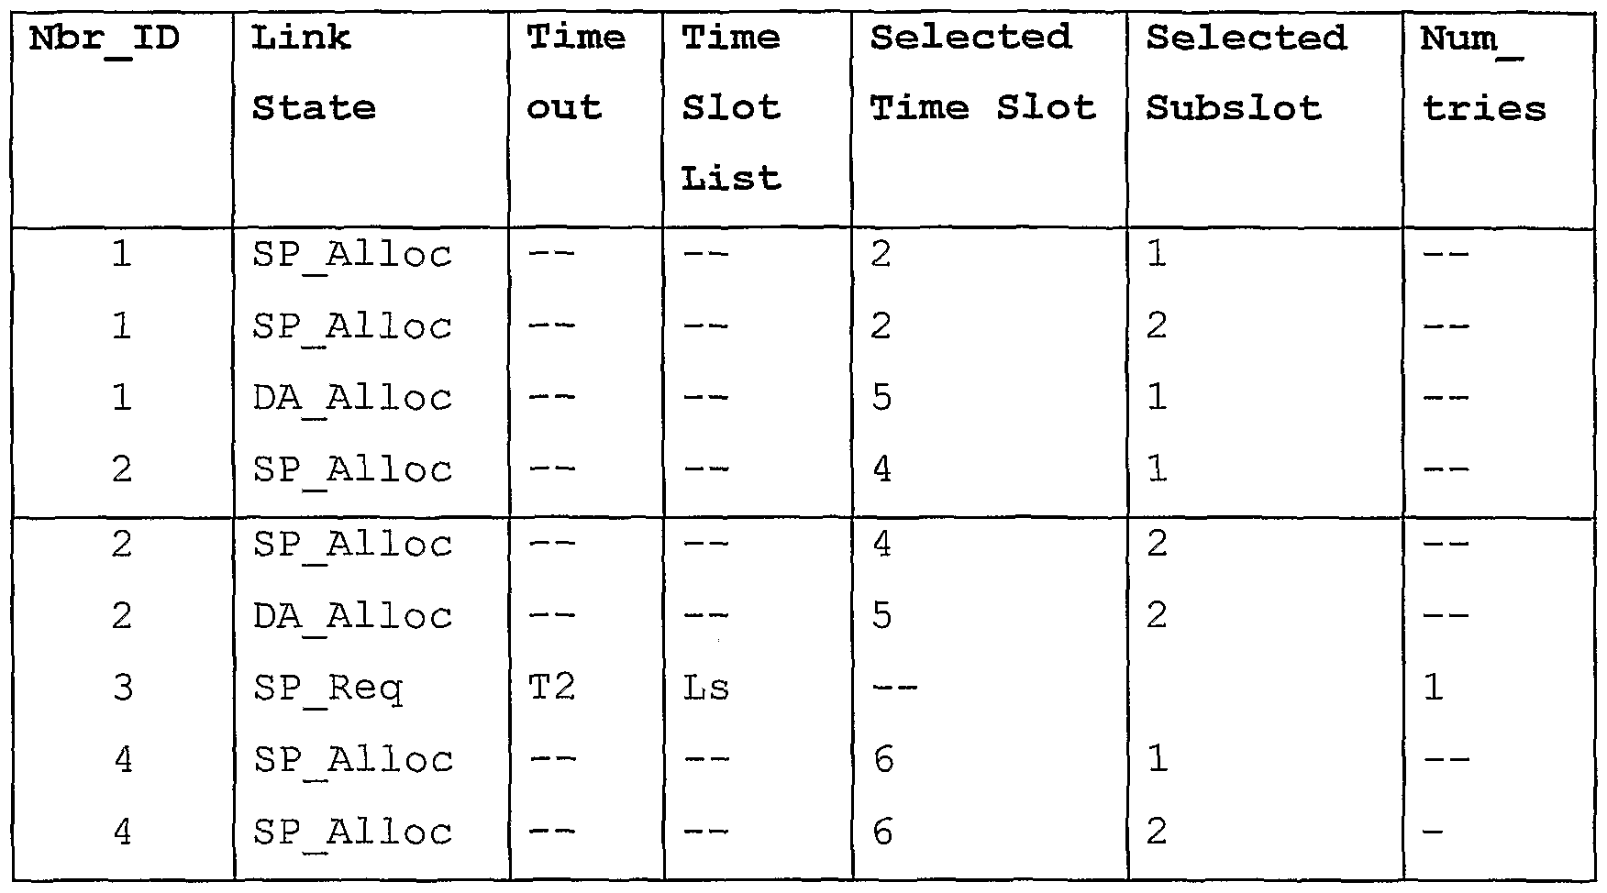Select the Time Slot List header
This screenshot has width=1607, height=893.
(731, 108)
